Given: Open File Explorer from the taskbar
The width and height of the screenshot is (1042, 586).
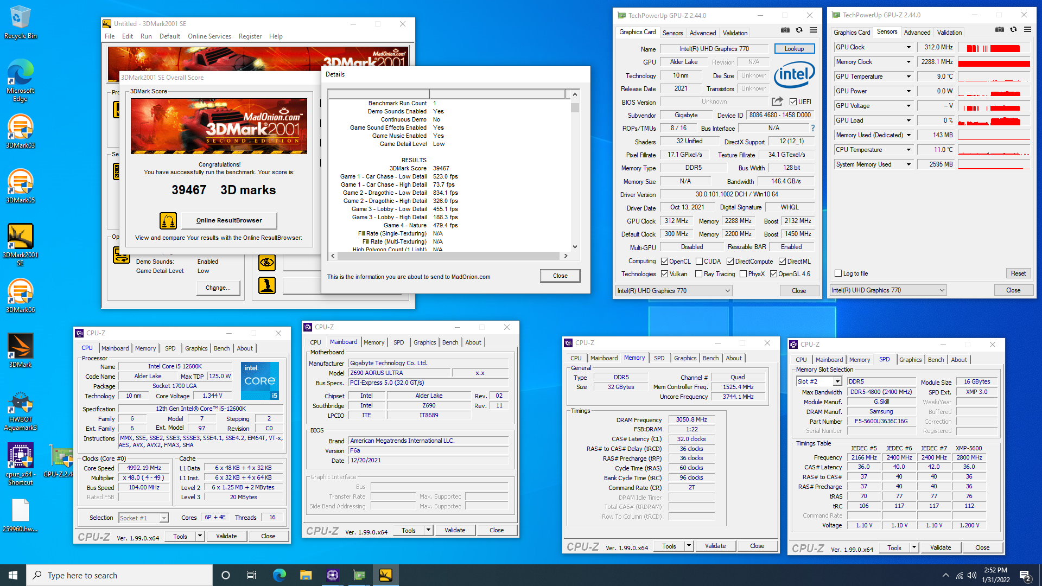Looking at the screenshot, I should [306, 575].
